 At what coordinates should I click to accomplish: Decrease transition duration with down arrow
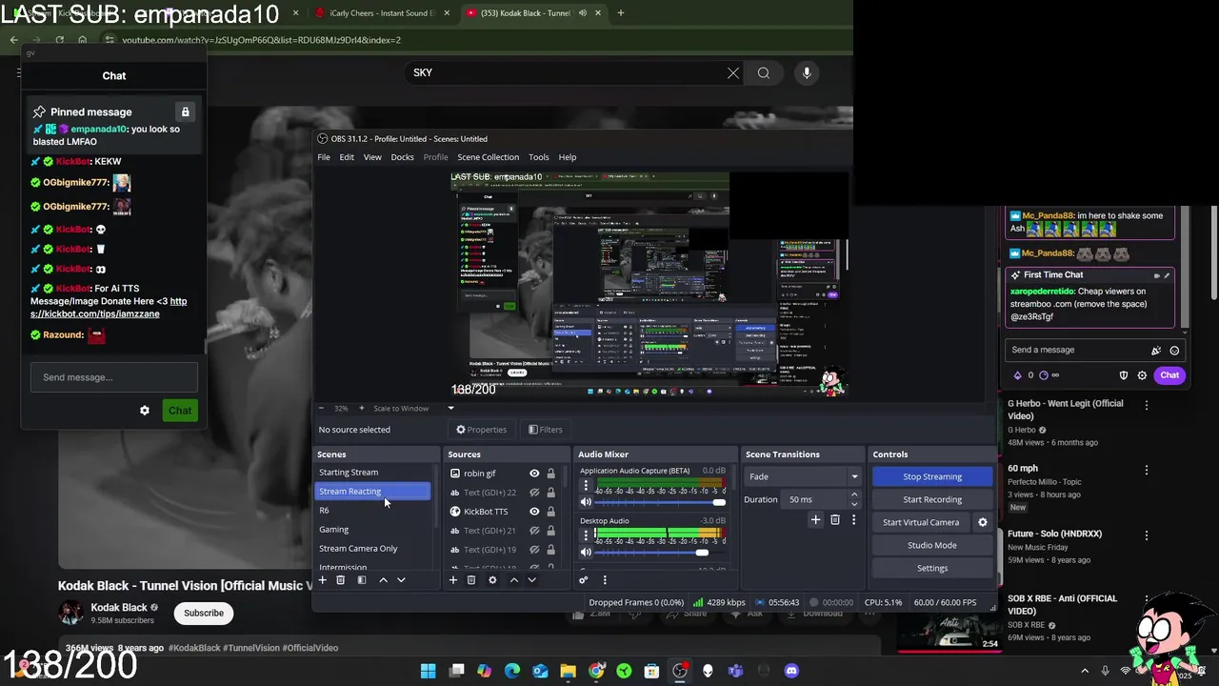click(854, 503)
